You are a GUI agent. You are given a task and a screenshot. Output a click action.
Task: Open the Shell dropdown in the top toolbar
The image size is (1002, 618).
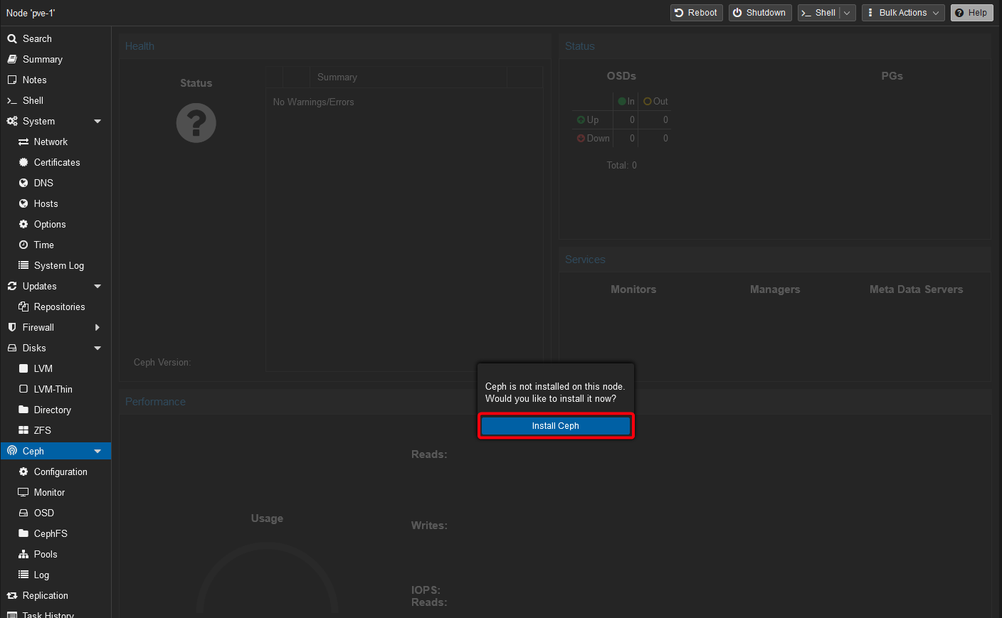(847, 12)
